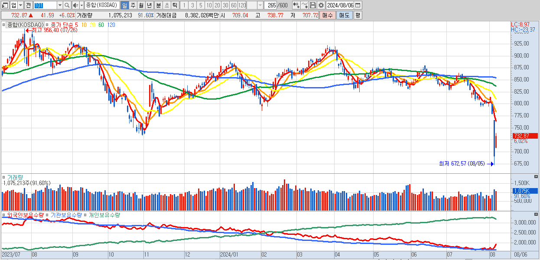Click the yellow 20 moving average legend

92,25
